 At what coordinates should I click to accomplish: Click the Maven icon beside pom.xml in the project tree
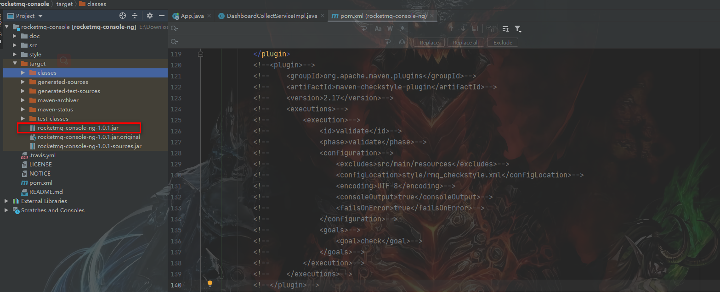coord(24,183)
